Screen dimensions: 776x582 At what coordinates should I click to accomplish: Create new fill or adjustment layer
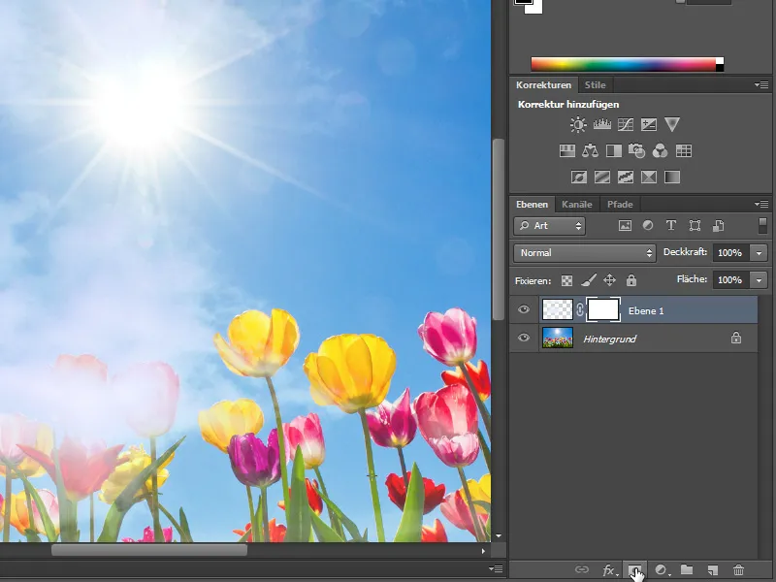pos(663,570)
